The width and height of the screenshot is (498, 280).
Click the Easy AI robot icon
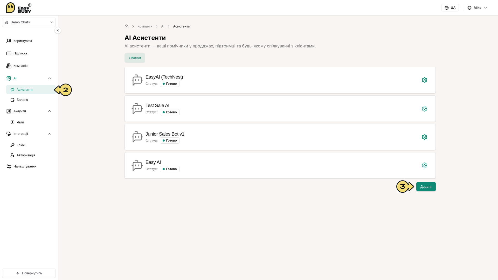pyautogui.click(x=137, y=165)
